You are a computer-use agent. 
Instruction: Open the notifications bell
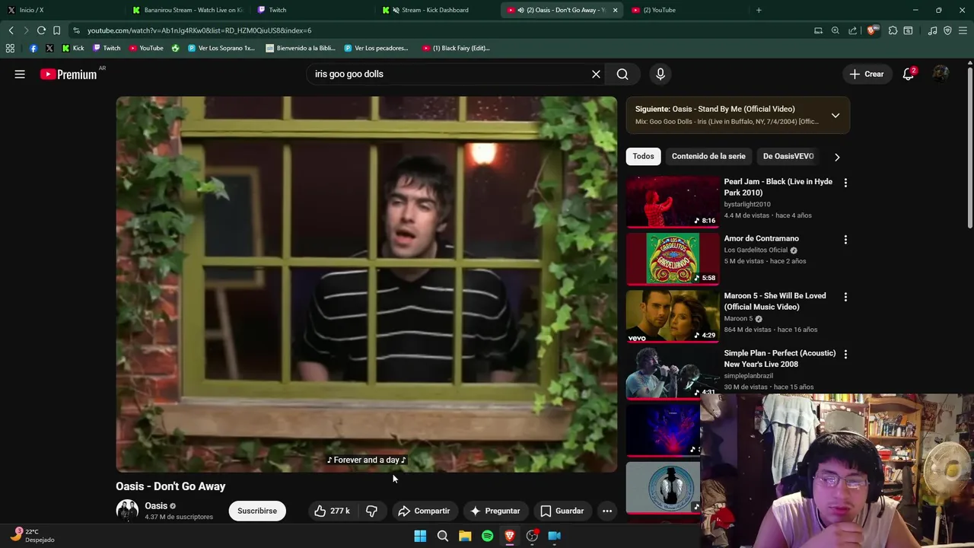coord(908,74)
